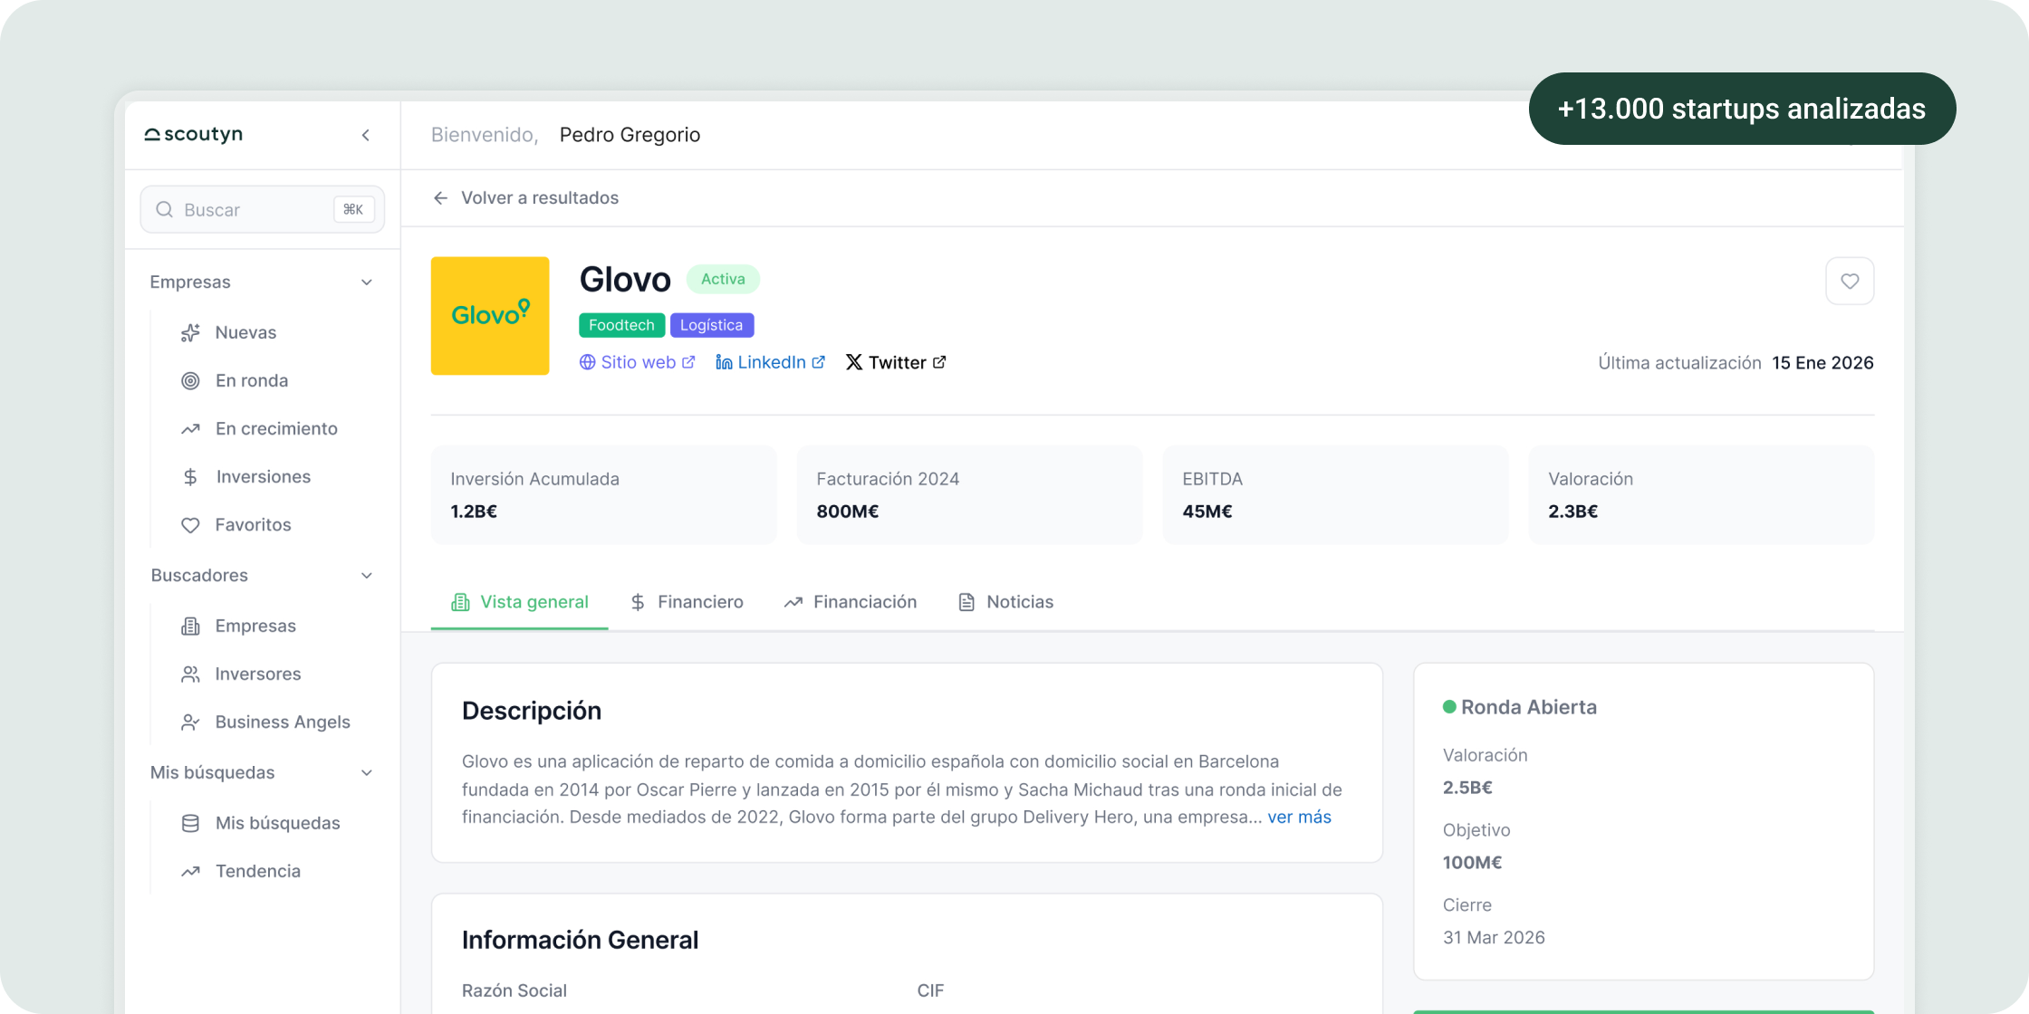The height and width of the screenshot is (1014, 2029).
Task: Open Inversores search
Action: tap(241, 674)
